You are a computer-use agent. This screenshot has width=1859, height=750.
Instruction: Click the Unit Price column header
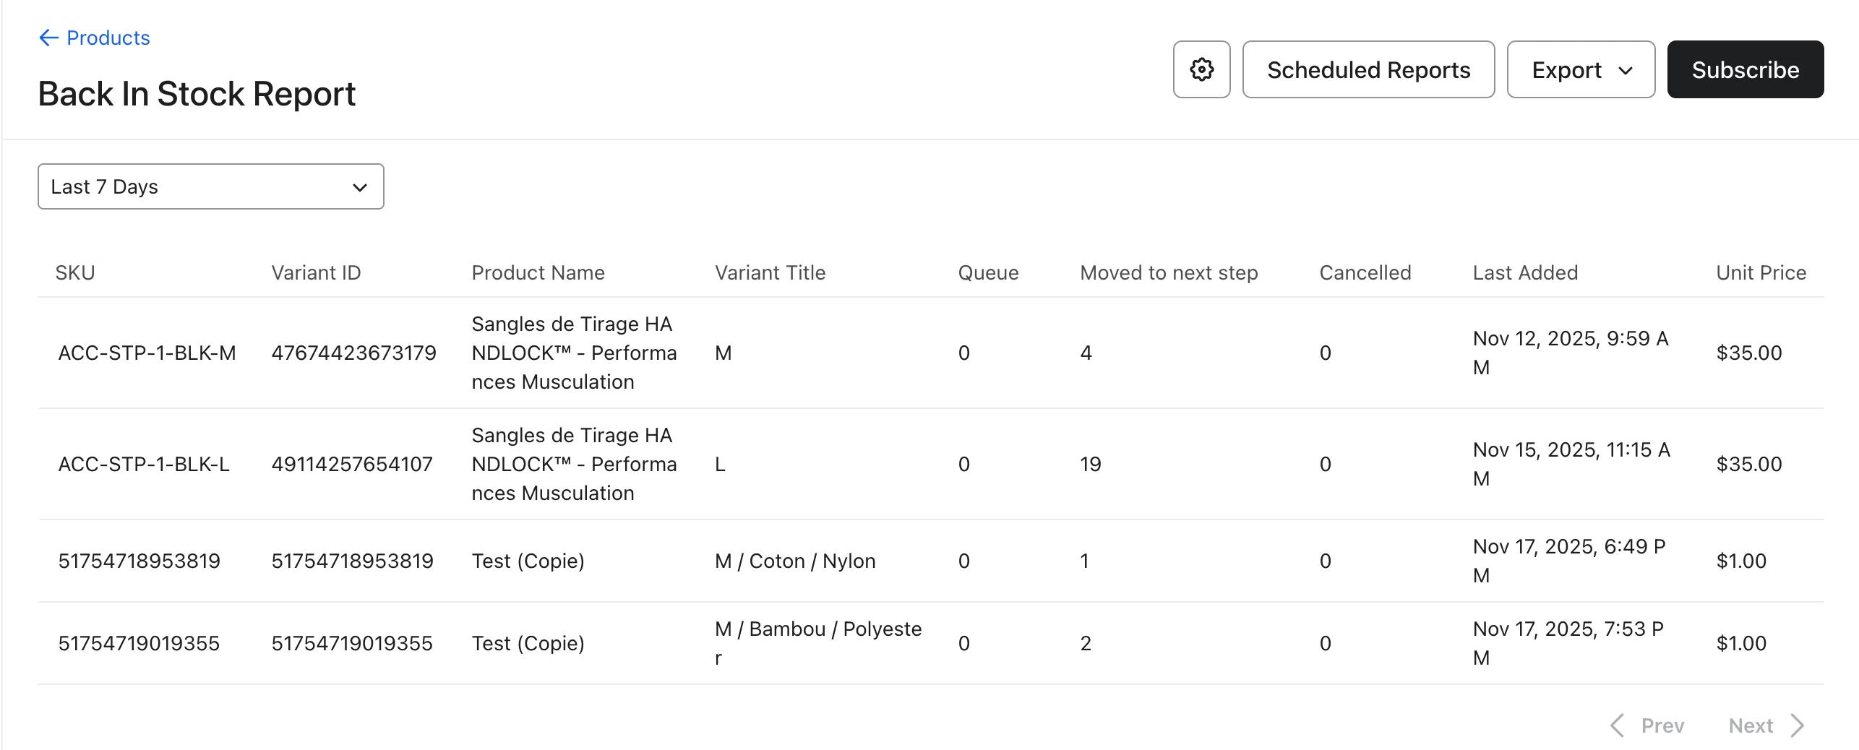[1761, 272]
